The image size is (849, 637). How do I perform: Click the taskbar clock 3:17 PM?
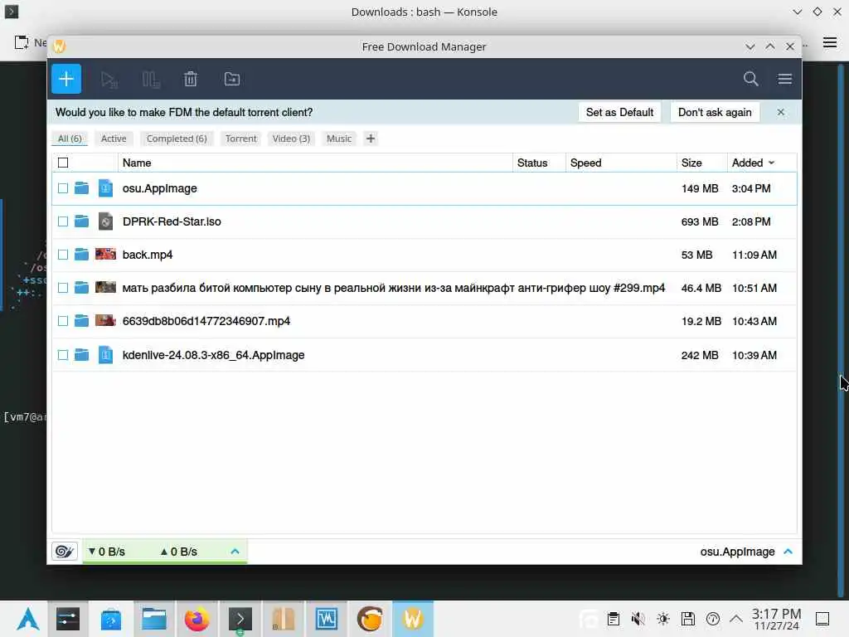click(776, 619)
